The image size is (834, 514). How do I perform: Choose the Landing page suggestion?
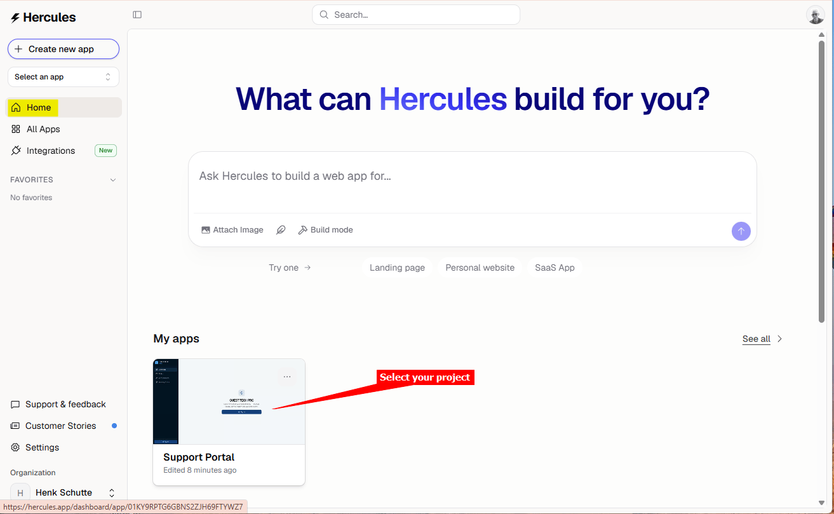click(398, 267)
